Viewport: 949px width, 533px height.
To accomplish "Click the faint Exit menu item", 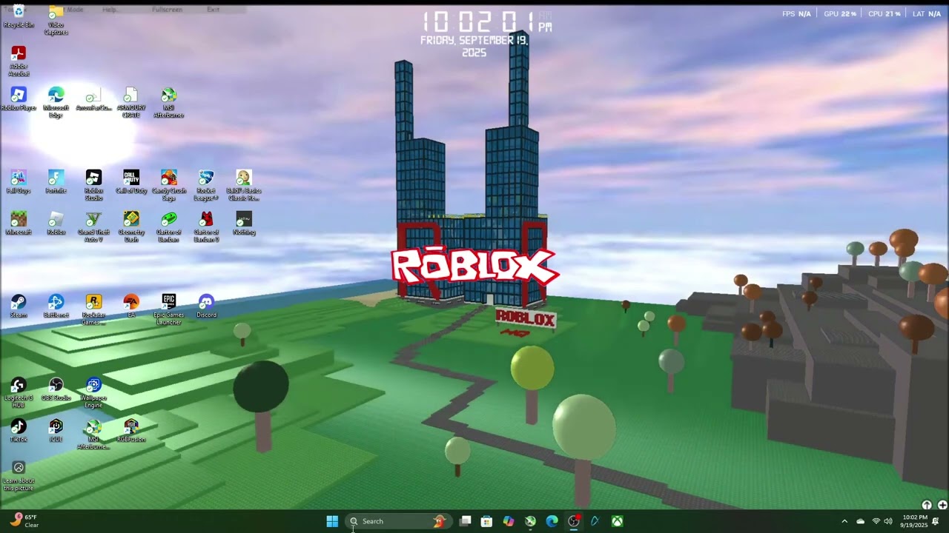I will click(213, 10).
